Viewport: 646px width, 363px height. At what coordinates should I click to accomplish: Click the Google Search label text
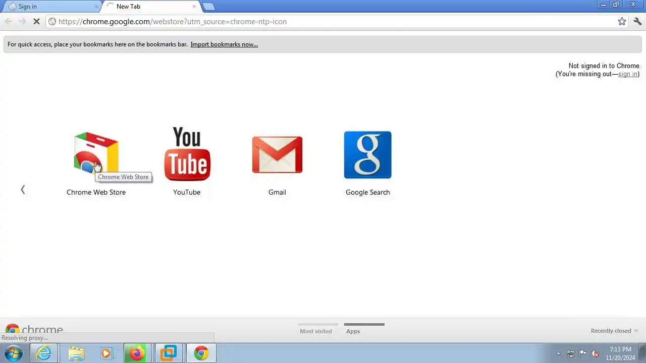tap(367, 192)
